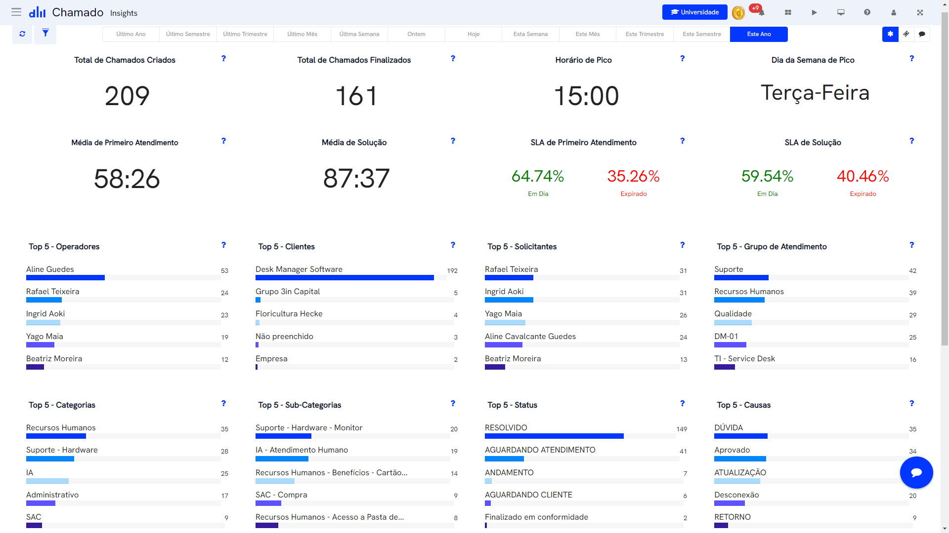
Task: Show help for Top 5 - Causas
Action: [x=911, y=403]
